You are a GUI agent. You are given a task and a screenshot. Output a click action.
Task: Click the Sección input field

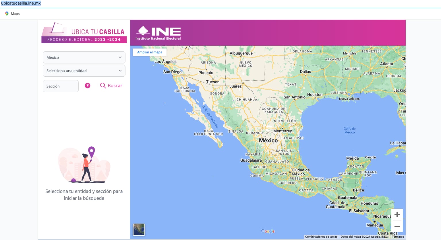pyautogui.click(x=61, y=86)
